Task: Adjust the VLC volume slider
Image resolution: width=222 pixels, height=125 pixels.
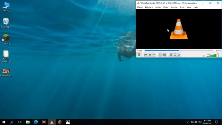Action: pos(213,55)
